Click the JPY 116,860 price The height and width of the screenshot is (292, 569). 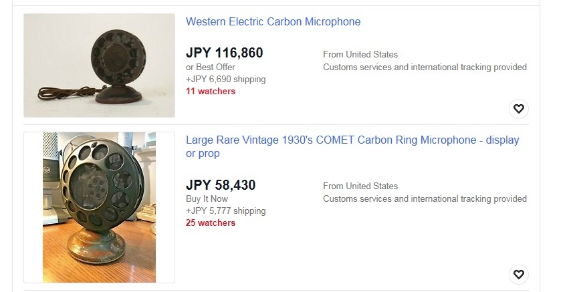pyautogui.click(x=224, y=53)
